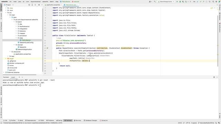221x124 pixels.
Task: Open the Git tool window
Action: [x=6, y=121]
